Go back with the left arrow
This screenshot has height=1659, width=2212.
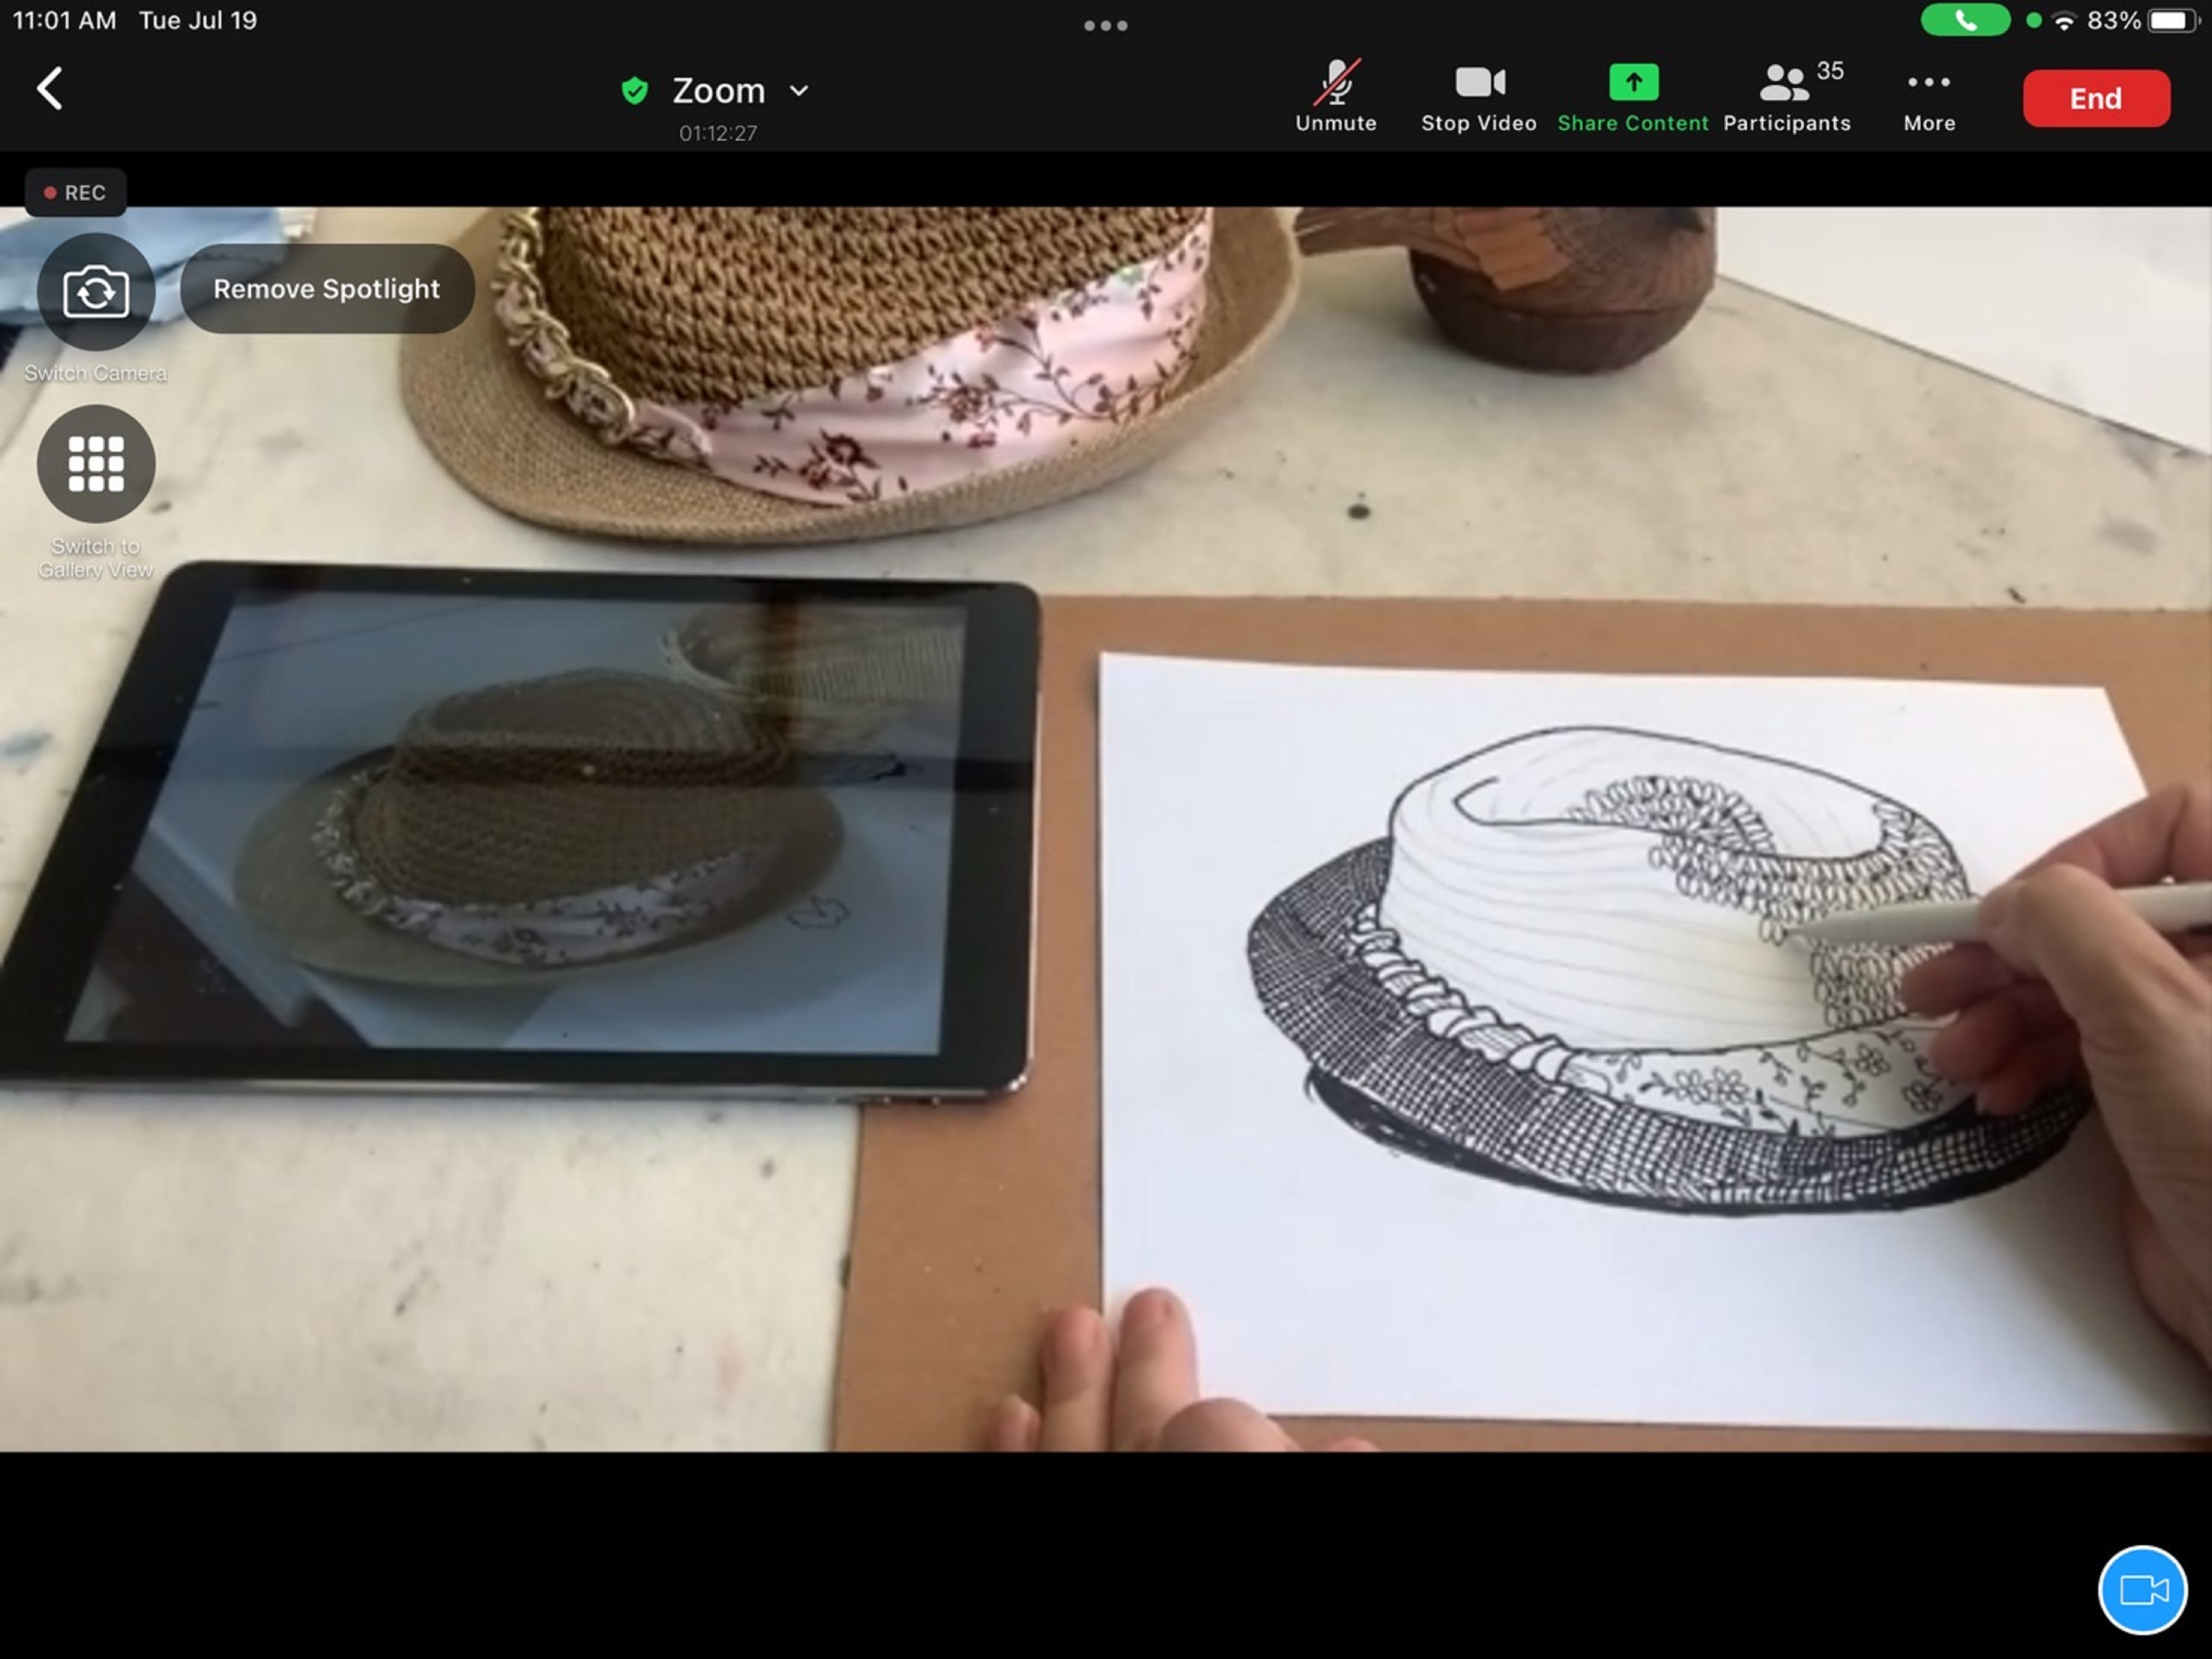coord(50,89)
